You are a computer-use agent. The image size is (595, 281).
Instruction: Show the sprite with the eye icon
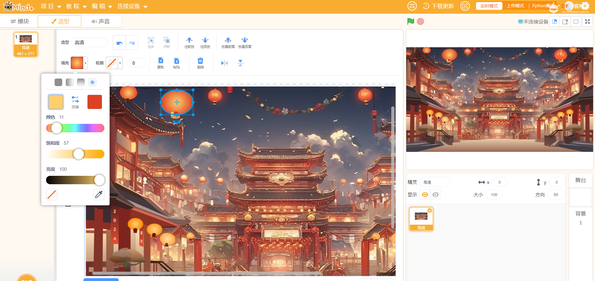click(425, 194)
